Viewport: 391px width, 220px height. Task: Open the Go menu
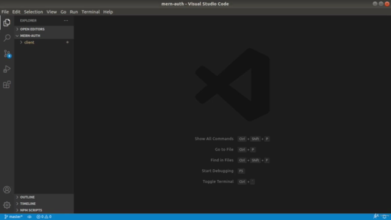coord(64,12)
